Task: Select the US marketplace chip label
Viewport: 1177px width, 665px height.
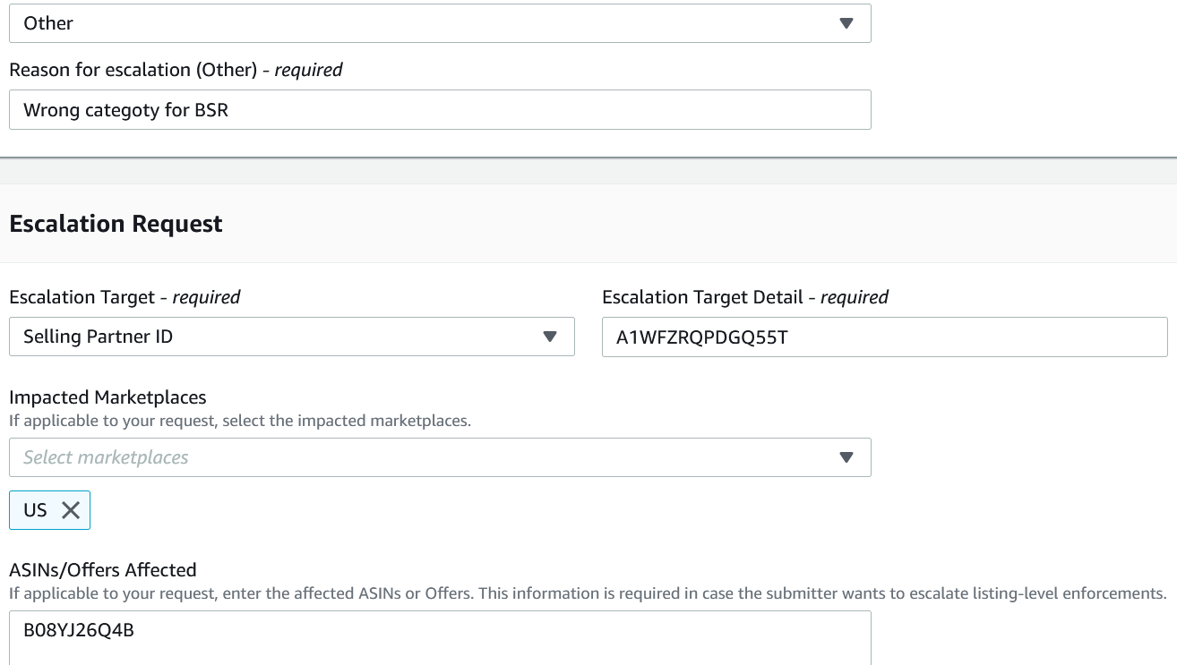Action: point(35,510)
